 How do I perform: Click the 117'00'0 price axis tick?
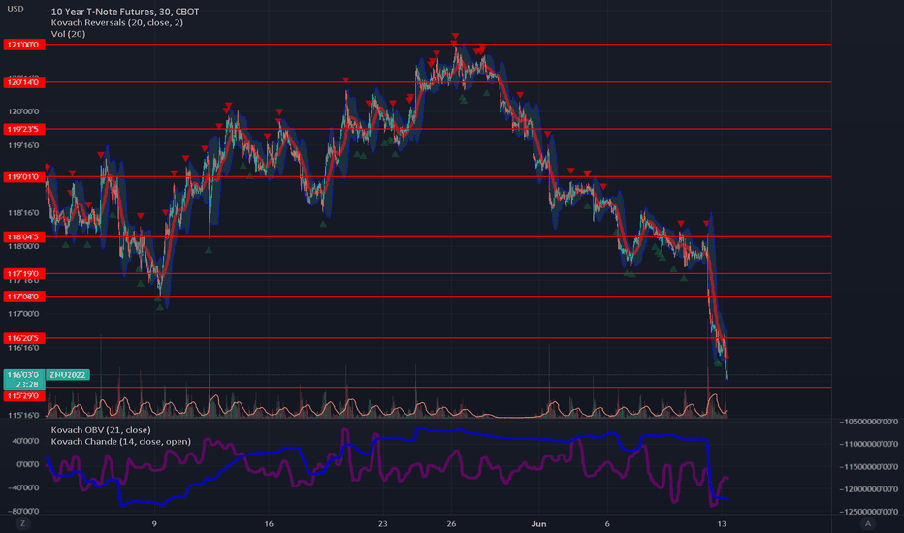23,314
